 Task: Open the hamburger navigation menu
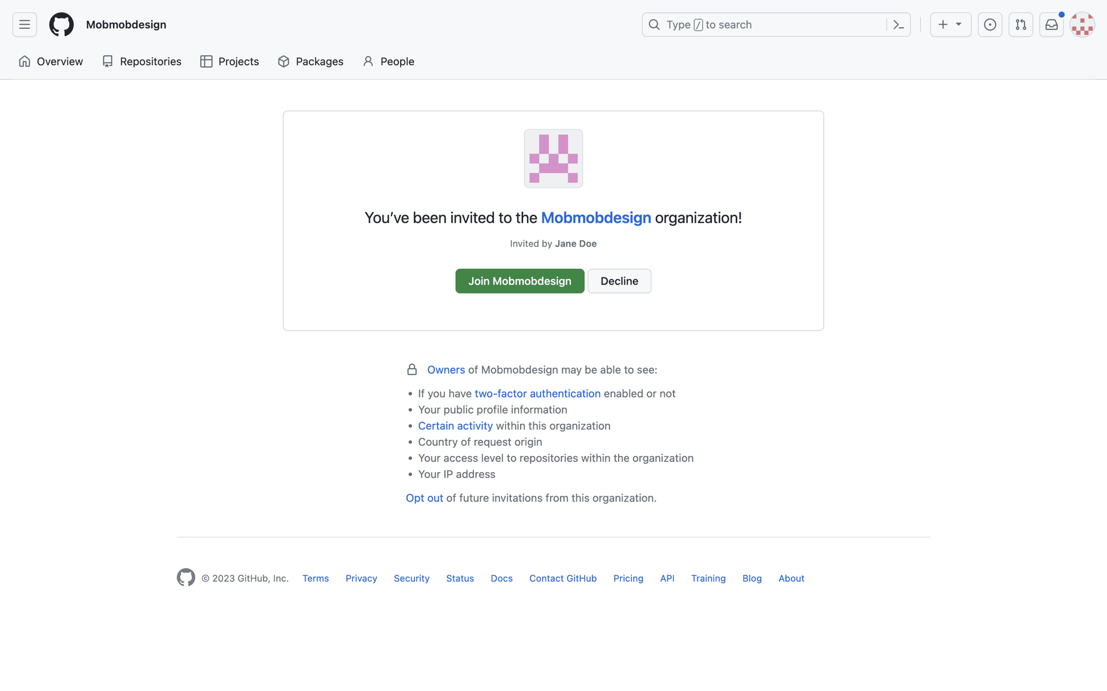24,25
